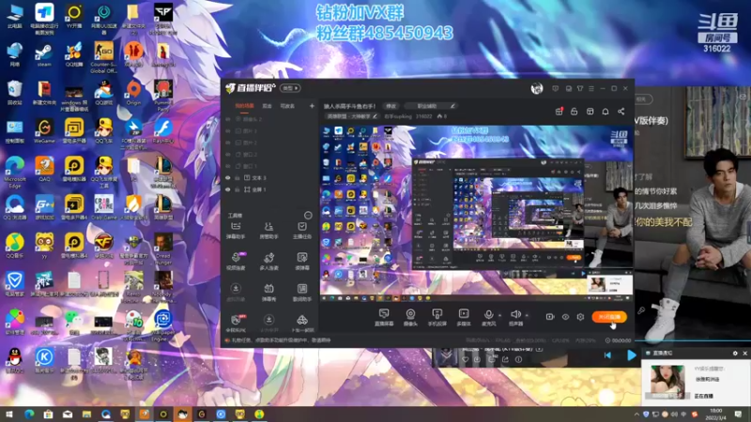Viewport: 751px width, 422px height.
Task: Add a 多媒体 multimedia source
Action: [464, 317]
